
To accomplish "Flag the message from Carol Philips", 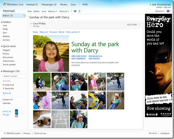I will click(139, 24).
